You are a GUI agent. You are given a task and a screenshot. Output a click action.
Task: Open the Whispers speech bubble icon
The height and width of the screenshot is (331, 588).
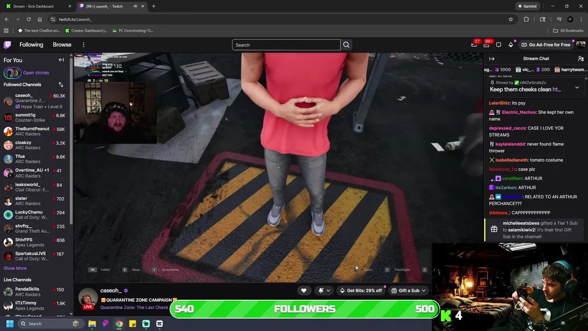pos(498,45)
